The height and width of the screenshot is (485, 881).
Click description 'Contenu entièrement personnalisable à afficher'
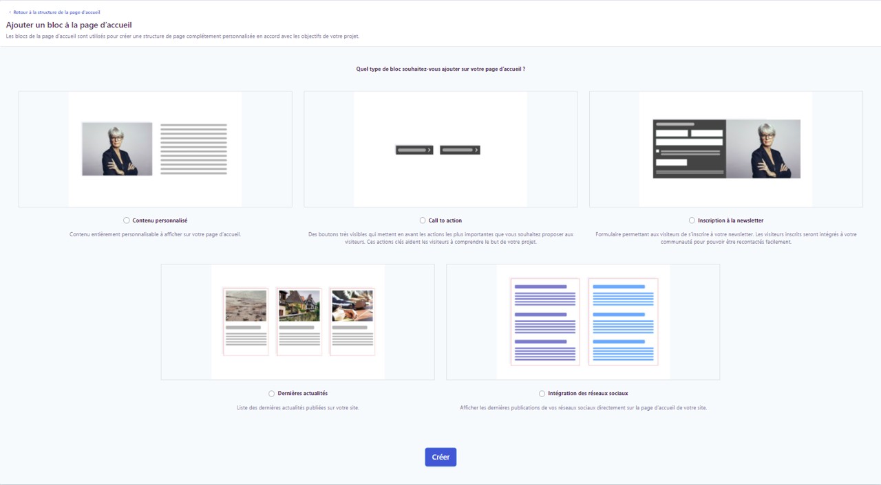click(156, 234)
